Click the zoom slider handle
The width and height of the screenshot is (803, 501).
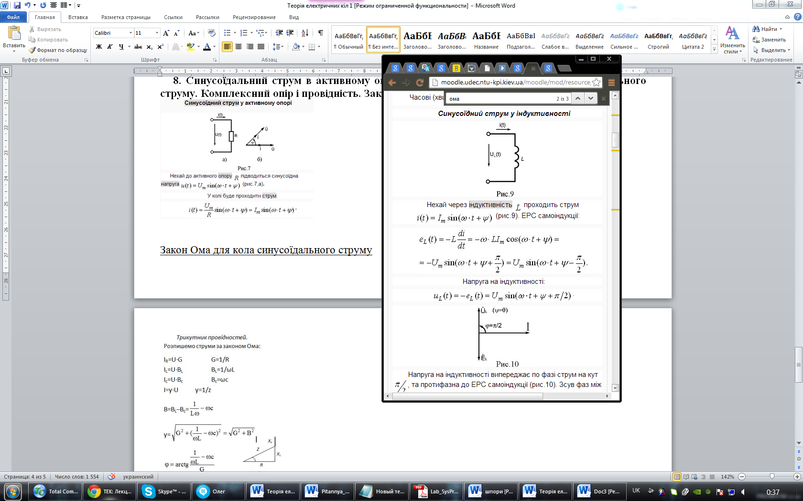click(771, 477)
